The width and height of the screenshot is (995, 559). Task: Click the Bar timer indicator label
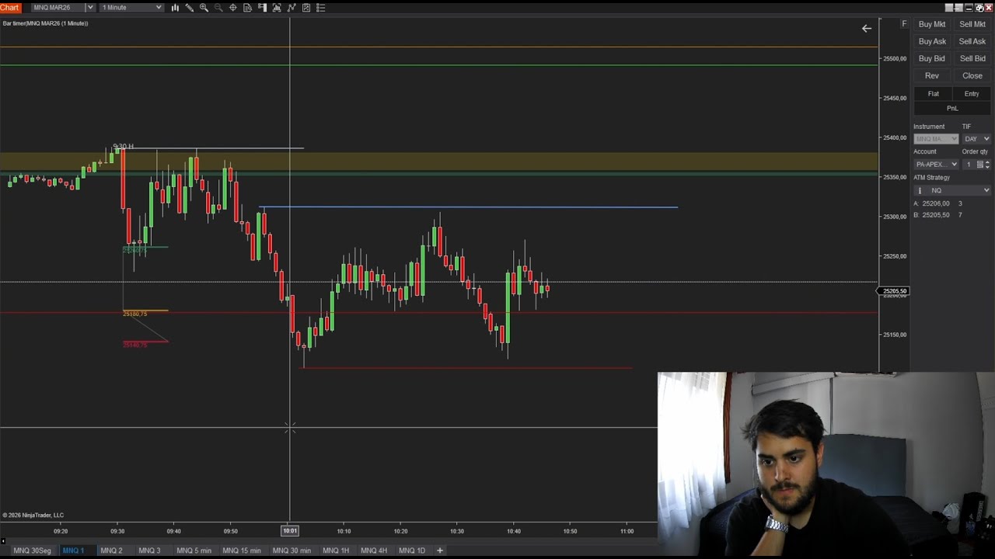(x=45, y=23)
